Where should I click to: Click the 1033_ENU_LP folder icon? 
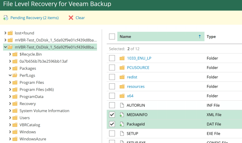[122, 58]
